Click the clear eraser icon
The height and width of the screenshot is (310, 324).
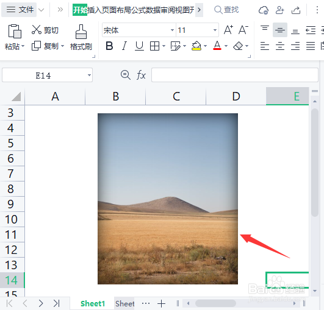(x=238, y=46)
